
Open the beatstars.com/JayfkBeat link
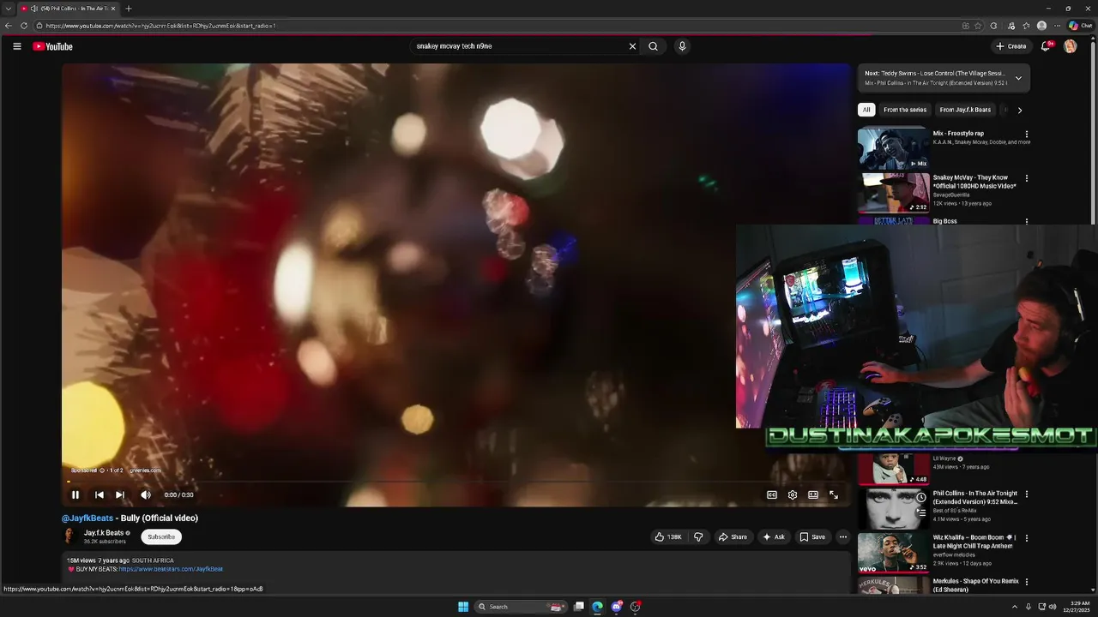171,569
